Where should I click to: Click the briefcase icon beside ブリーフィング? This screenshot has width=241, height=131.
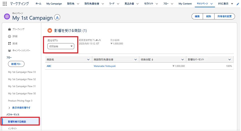(9, 29)
